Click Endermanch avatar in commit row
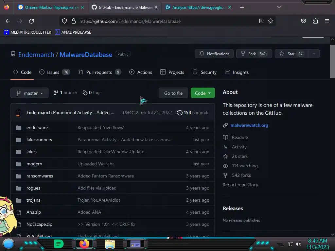 click(19, 112)
